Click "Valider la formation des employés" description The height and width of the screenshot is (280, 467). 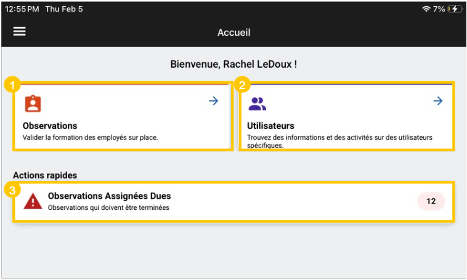(x=90, y=138)
